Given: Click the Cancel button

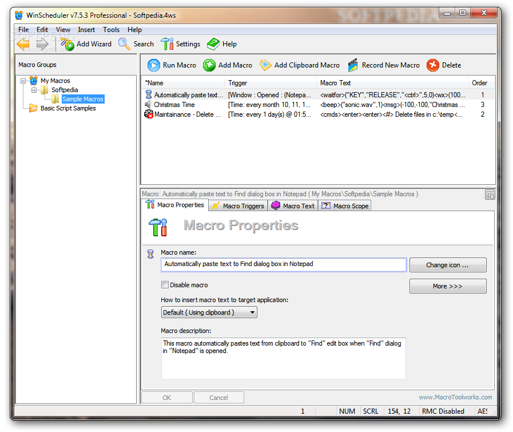Looking at the screenshot, I should pyautogui.click(x=218, y=398).
